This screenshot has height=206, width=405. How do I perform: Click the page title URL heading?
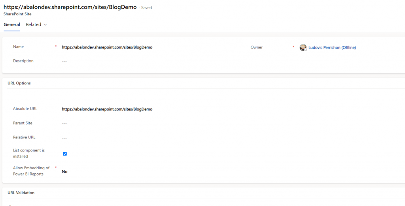click(70, 7)
